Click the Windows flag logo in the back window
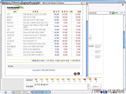The image size is (126, 94). (123, 5)
